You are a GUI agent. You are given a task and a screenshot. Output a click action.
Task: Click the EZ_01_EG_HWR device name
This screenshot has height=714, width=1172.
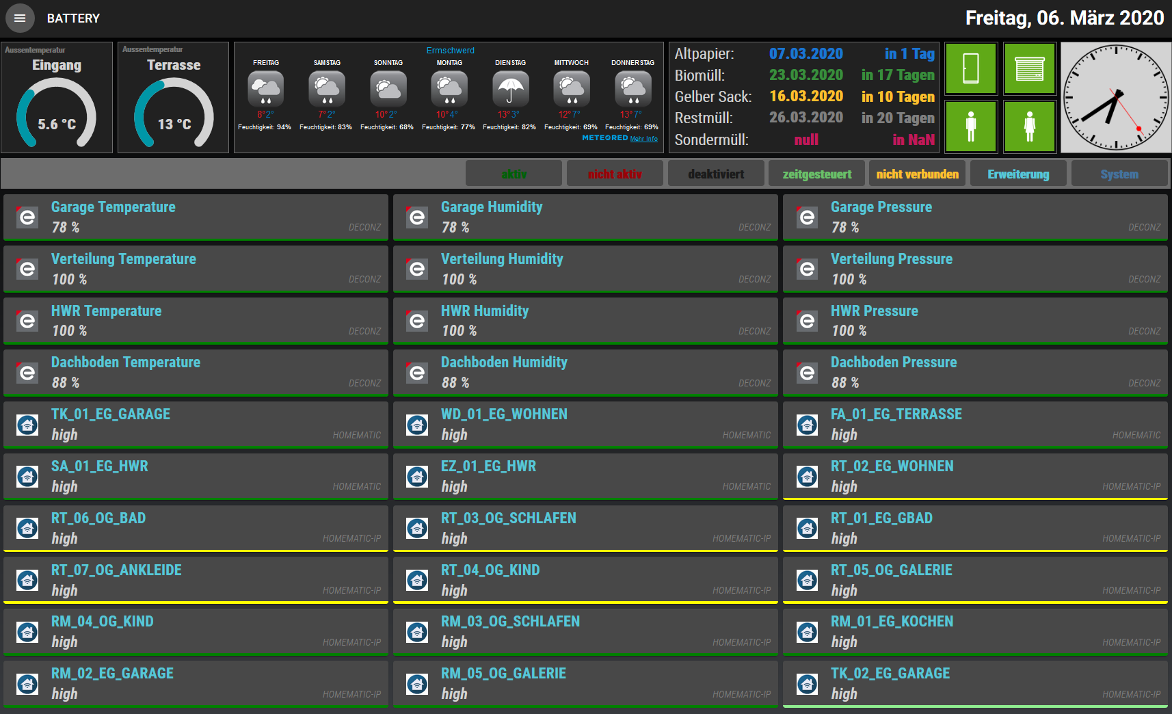[488, 466]
